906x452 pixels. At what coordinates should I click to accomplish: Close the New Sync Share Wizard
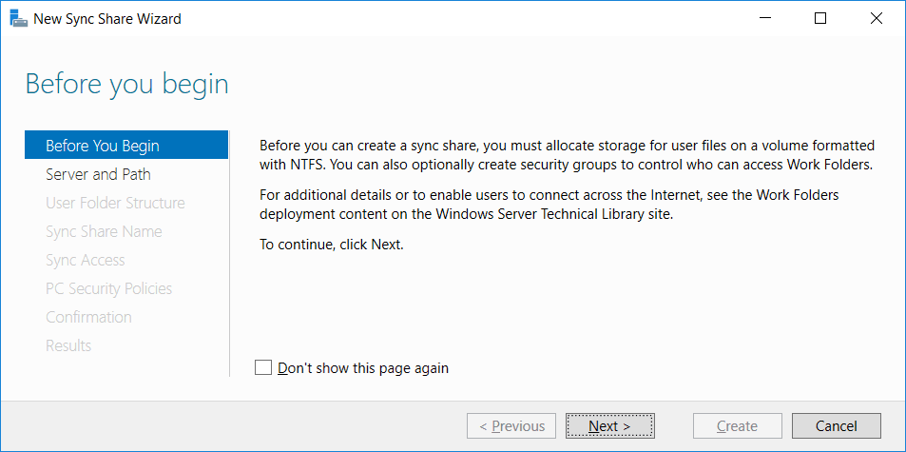pyautogui.click(x=876, y=18)
